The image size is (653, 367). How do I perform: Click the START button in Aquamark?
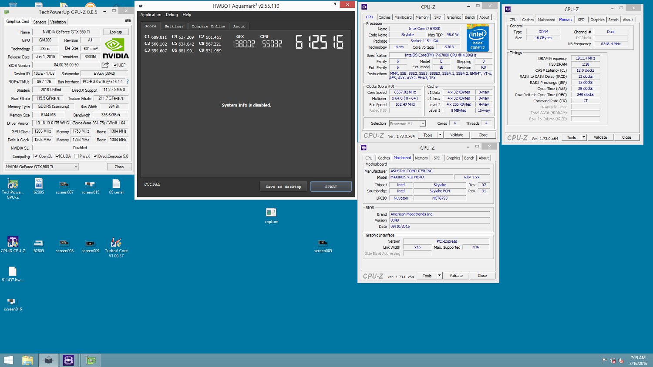coord(331,187)
